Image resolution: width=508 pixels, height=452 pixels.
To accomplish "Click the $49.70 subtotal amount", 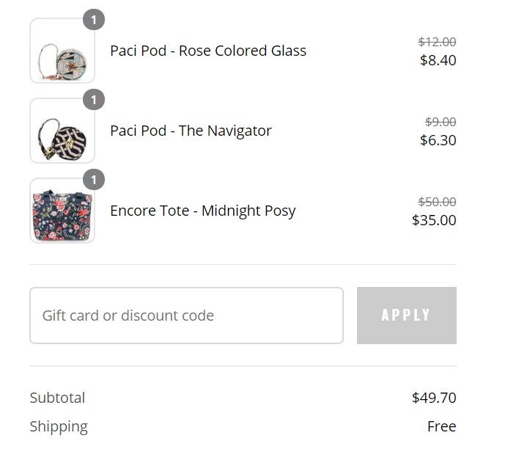I will [x=434, y=398].
